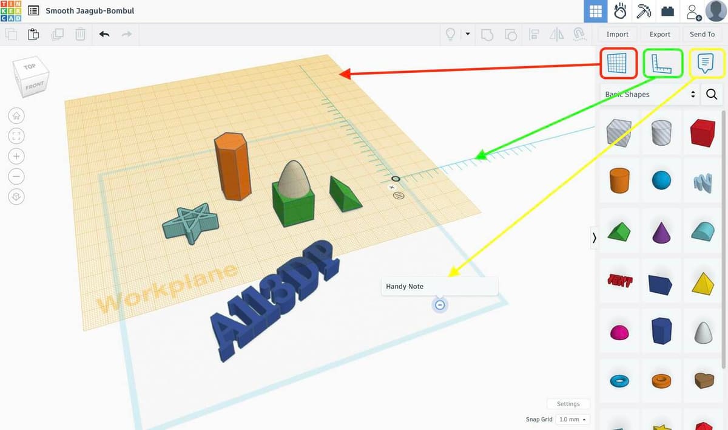The image size is (728, 430).
Task: Click the Send To button
Action: [703, 34]
